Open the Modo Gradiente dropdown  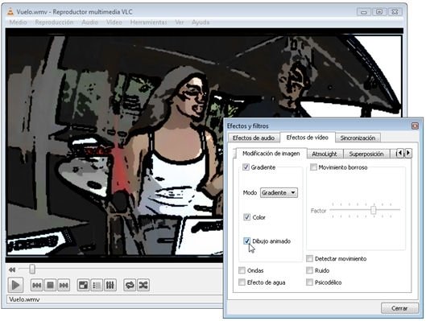[x=279, y=192]
